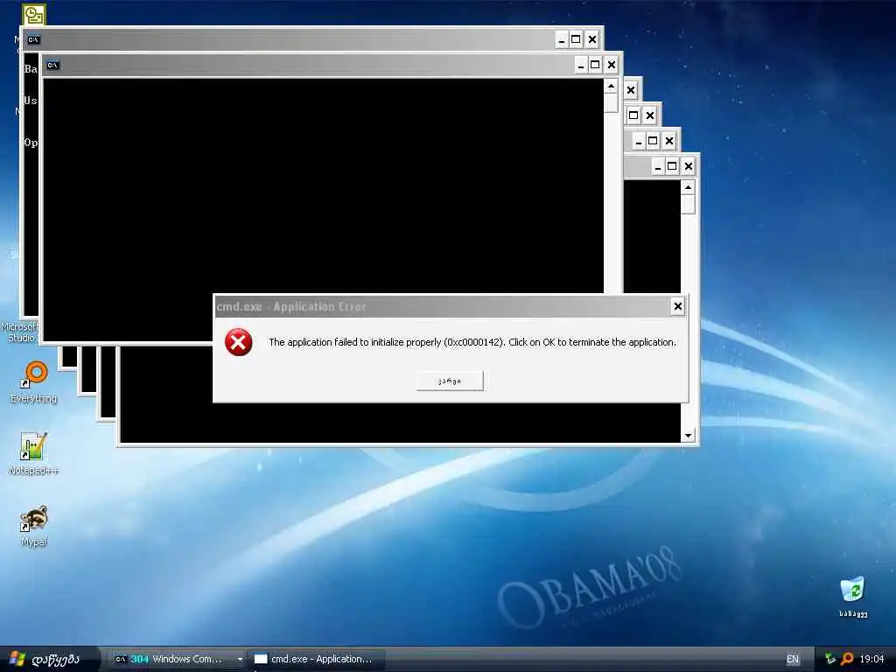Click scroll-up arrow of frontmost cmd window

611,87
